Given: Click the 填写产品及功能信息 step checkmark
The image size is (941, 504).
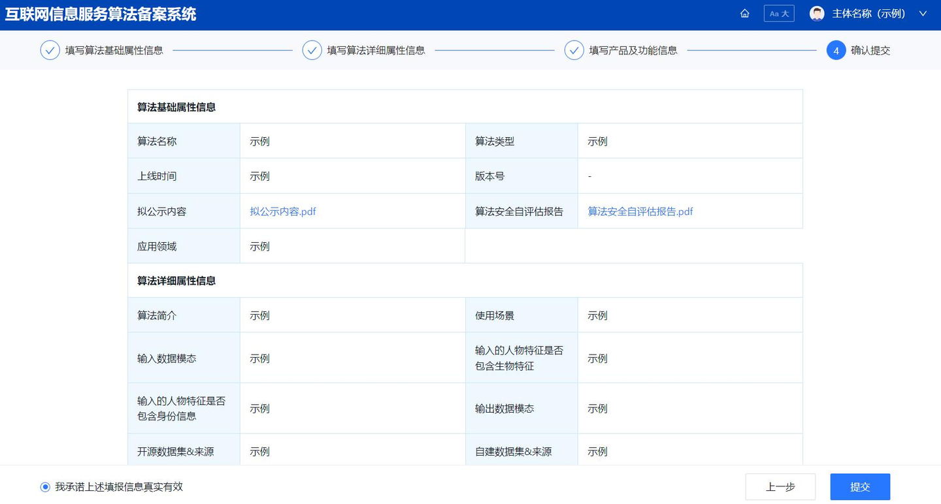Looking at the screenshot, I should click(574, 50).
